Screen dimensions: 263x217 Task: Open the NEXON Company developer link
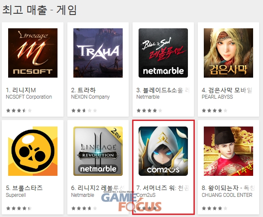point(90,97)
